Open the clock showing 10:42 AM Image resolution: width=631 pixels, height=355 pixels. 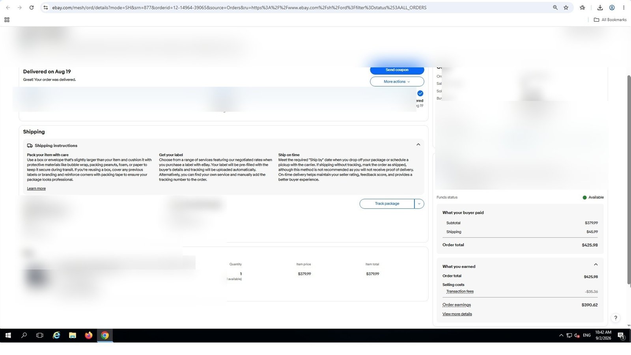603,335
